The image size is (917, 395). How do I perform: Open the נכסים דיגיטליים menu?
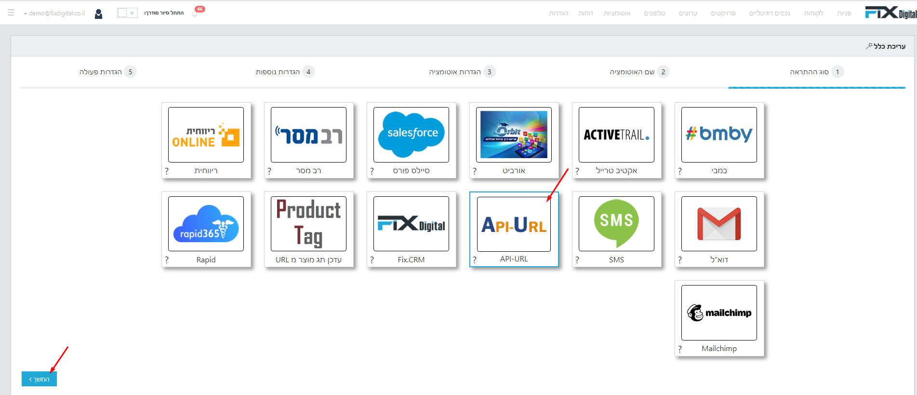pyautogui.click(x=770, y=13)
